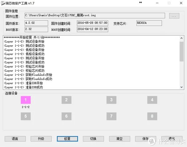
Task: Select connected device slot 1
Action: (26, 100)
